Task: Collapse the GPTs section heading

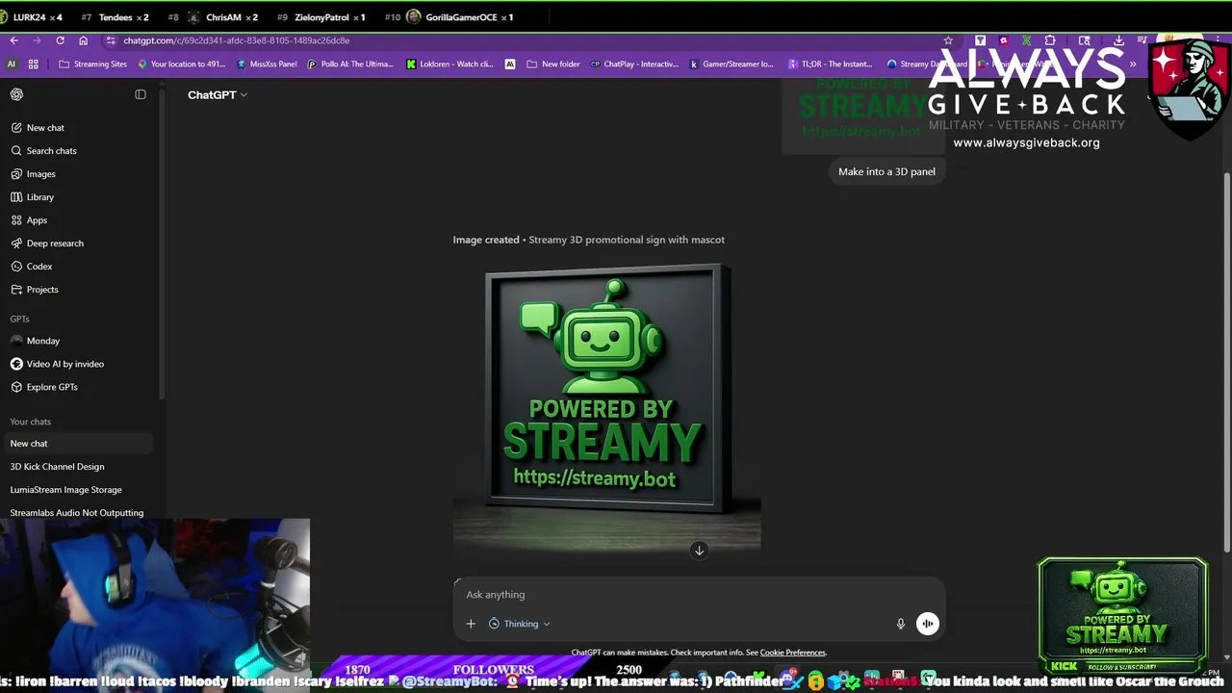Action: pyautogui.click(x=20, y=319)
